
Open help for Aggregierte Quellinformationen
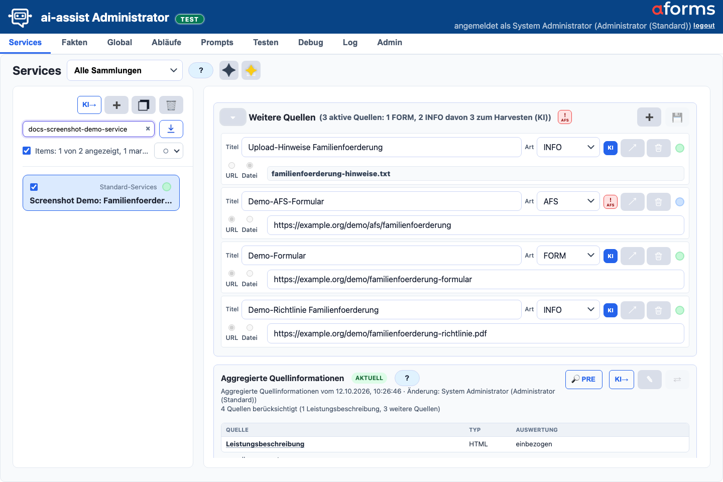(407, 378)
